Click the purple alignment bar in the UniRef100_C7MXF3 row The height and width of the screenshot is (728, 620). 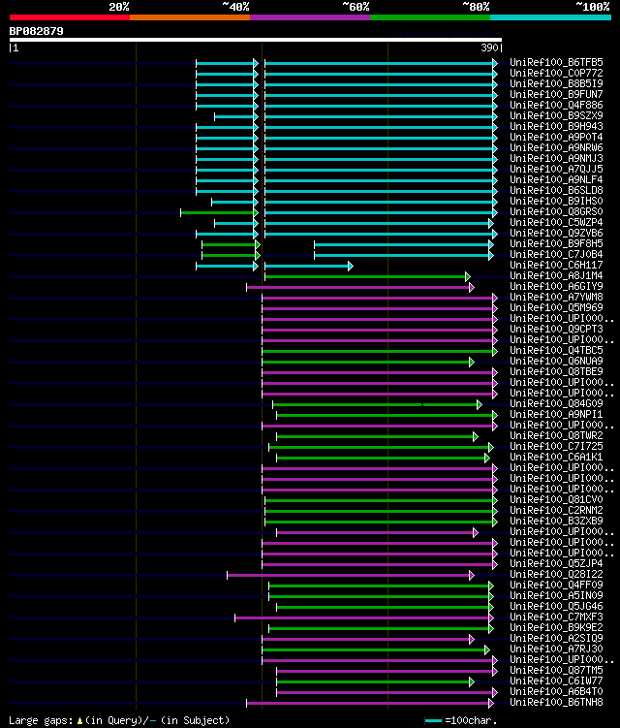tap(364, 618)
